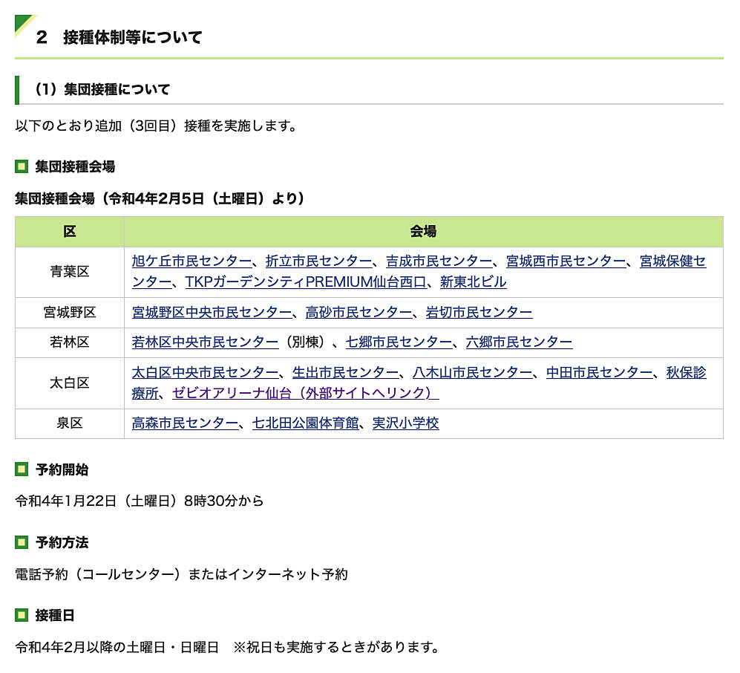Click the 会場 column header

[423, 232]
